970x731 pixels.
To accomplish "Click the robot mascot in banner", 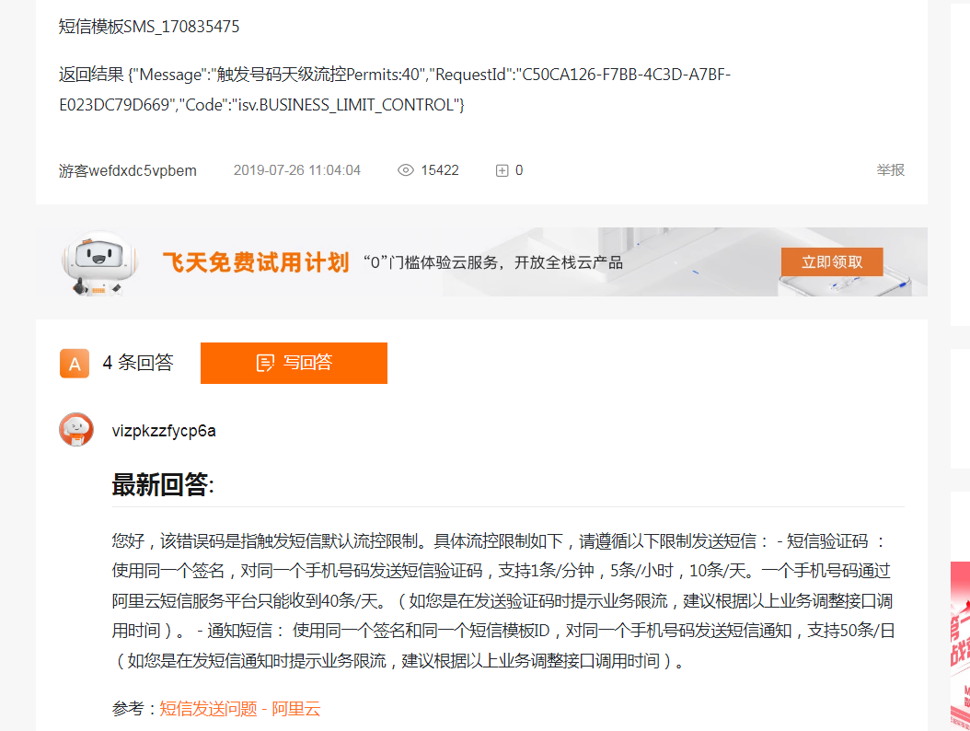I will [98, 262].
